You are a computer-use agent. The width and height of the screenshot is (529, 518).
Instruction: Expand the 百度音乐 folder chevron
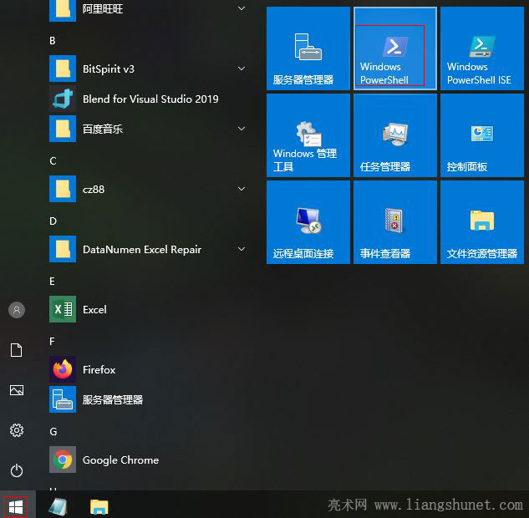click(242, 129)
